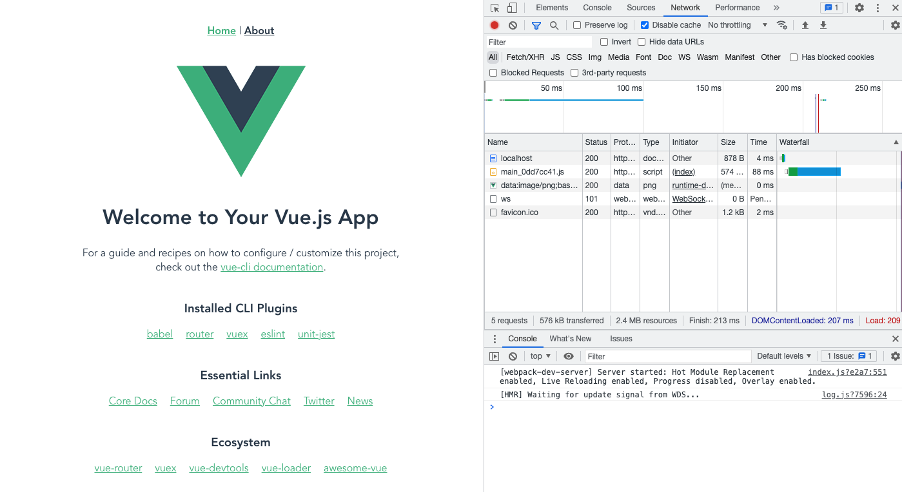
Task: Focus the console Filter input field
Action: coord(668,356)
